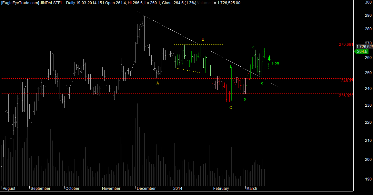Click the green sub-wave label d
Image resolution: width=373 pixels, height=195 pixels.
point(262,83)
